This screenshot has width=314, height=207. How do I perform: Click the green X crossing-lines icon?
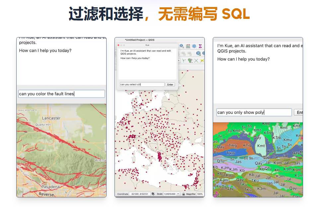[196, 61]
